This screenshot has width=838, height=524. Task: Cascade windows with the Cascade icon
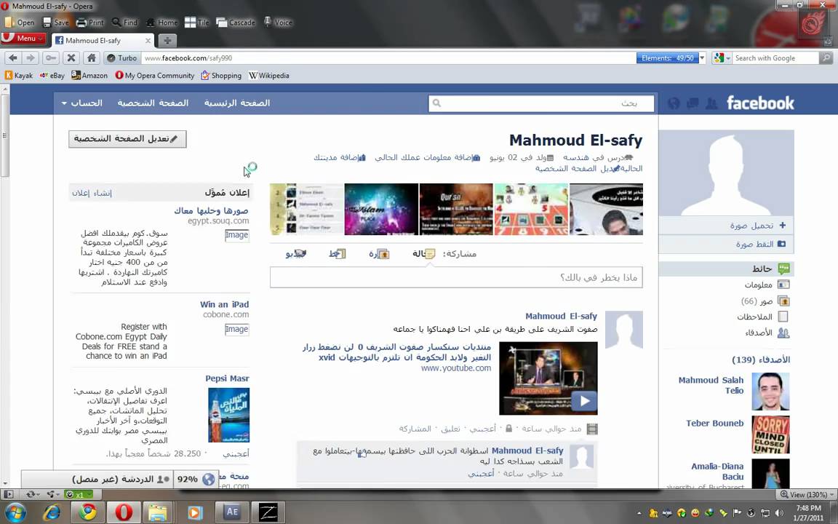pyautogui.click(x=236, y=23)
